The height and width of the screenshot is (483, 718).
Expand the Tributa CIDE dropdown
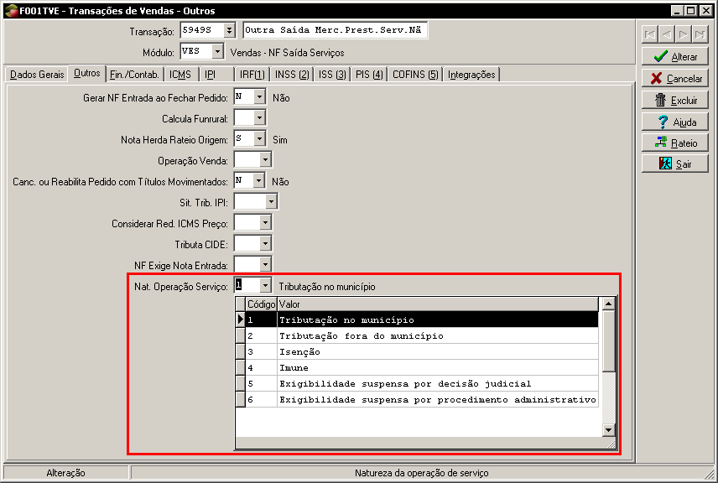(266, 243)
